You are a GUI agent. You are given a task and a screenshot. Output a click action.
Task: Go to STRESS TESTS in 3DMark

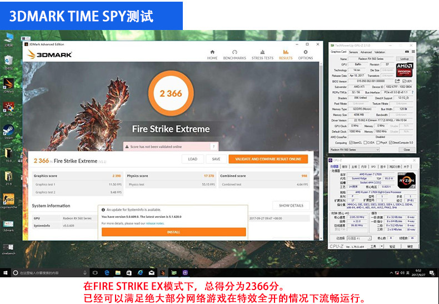point(262,54)
